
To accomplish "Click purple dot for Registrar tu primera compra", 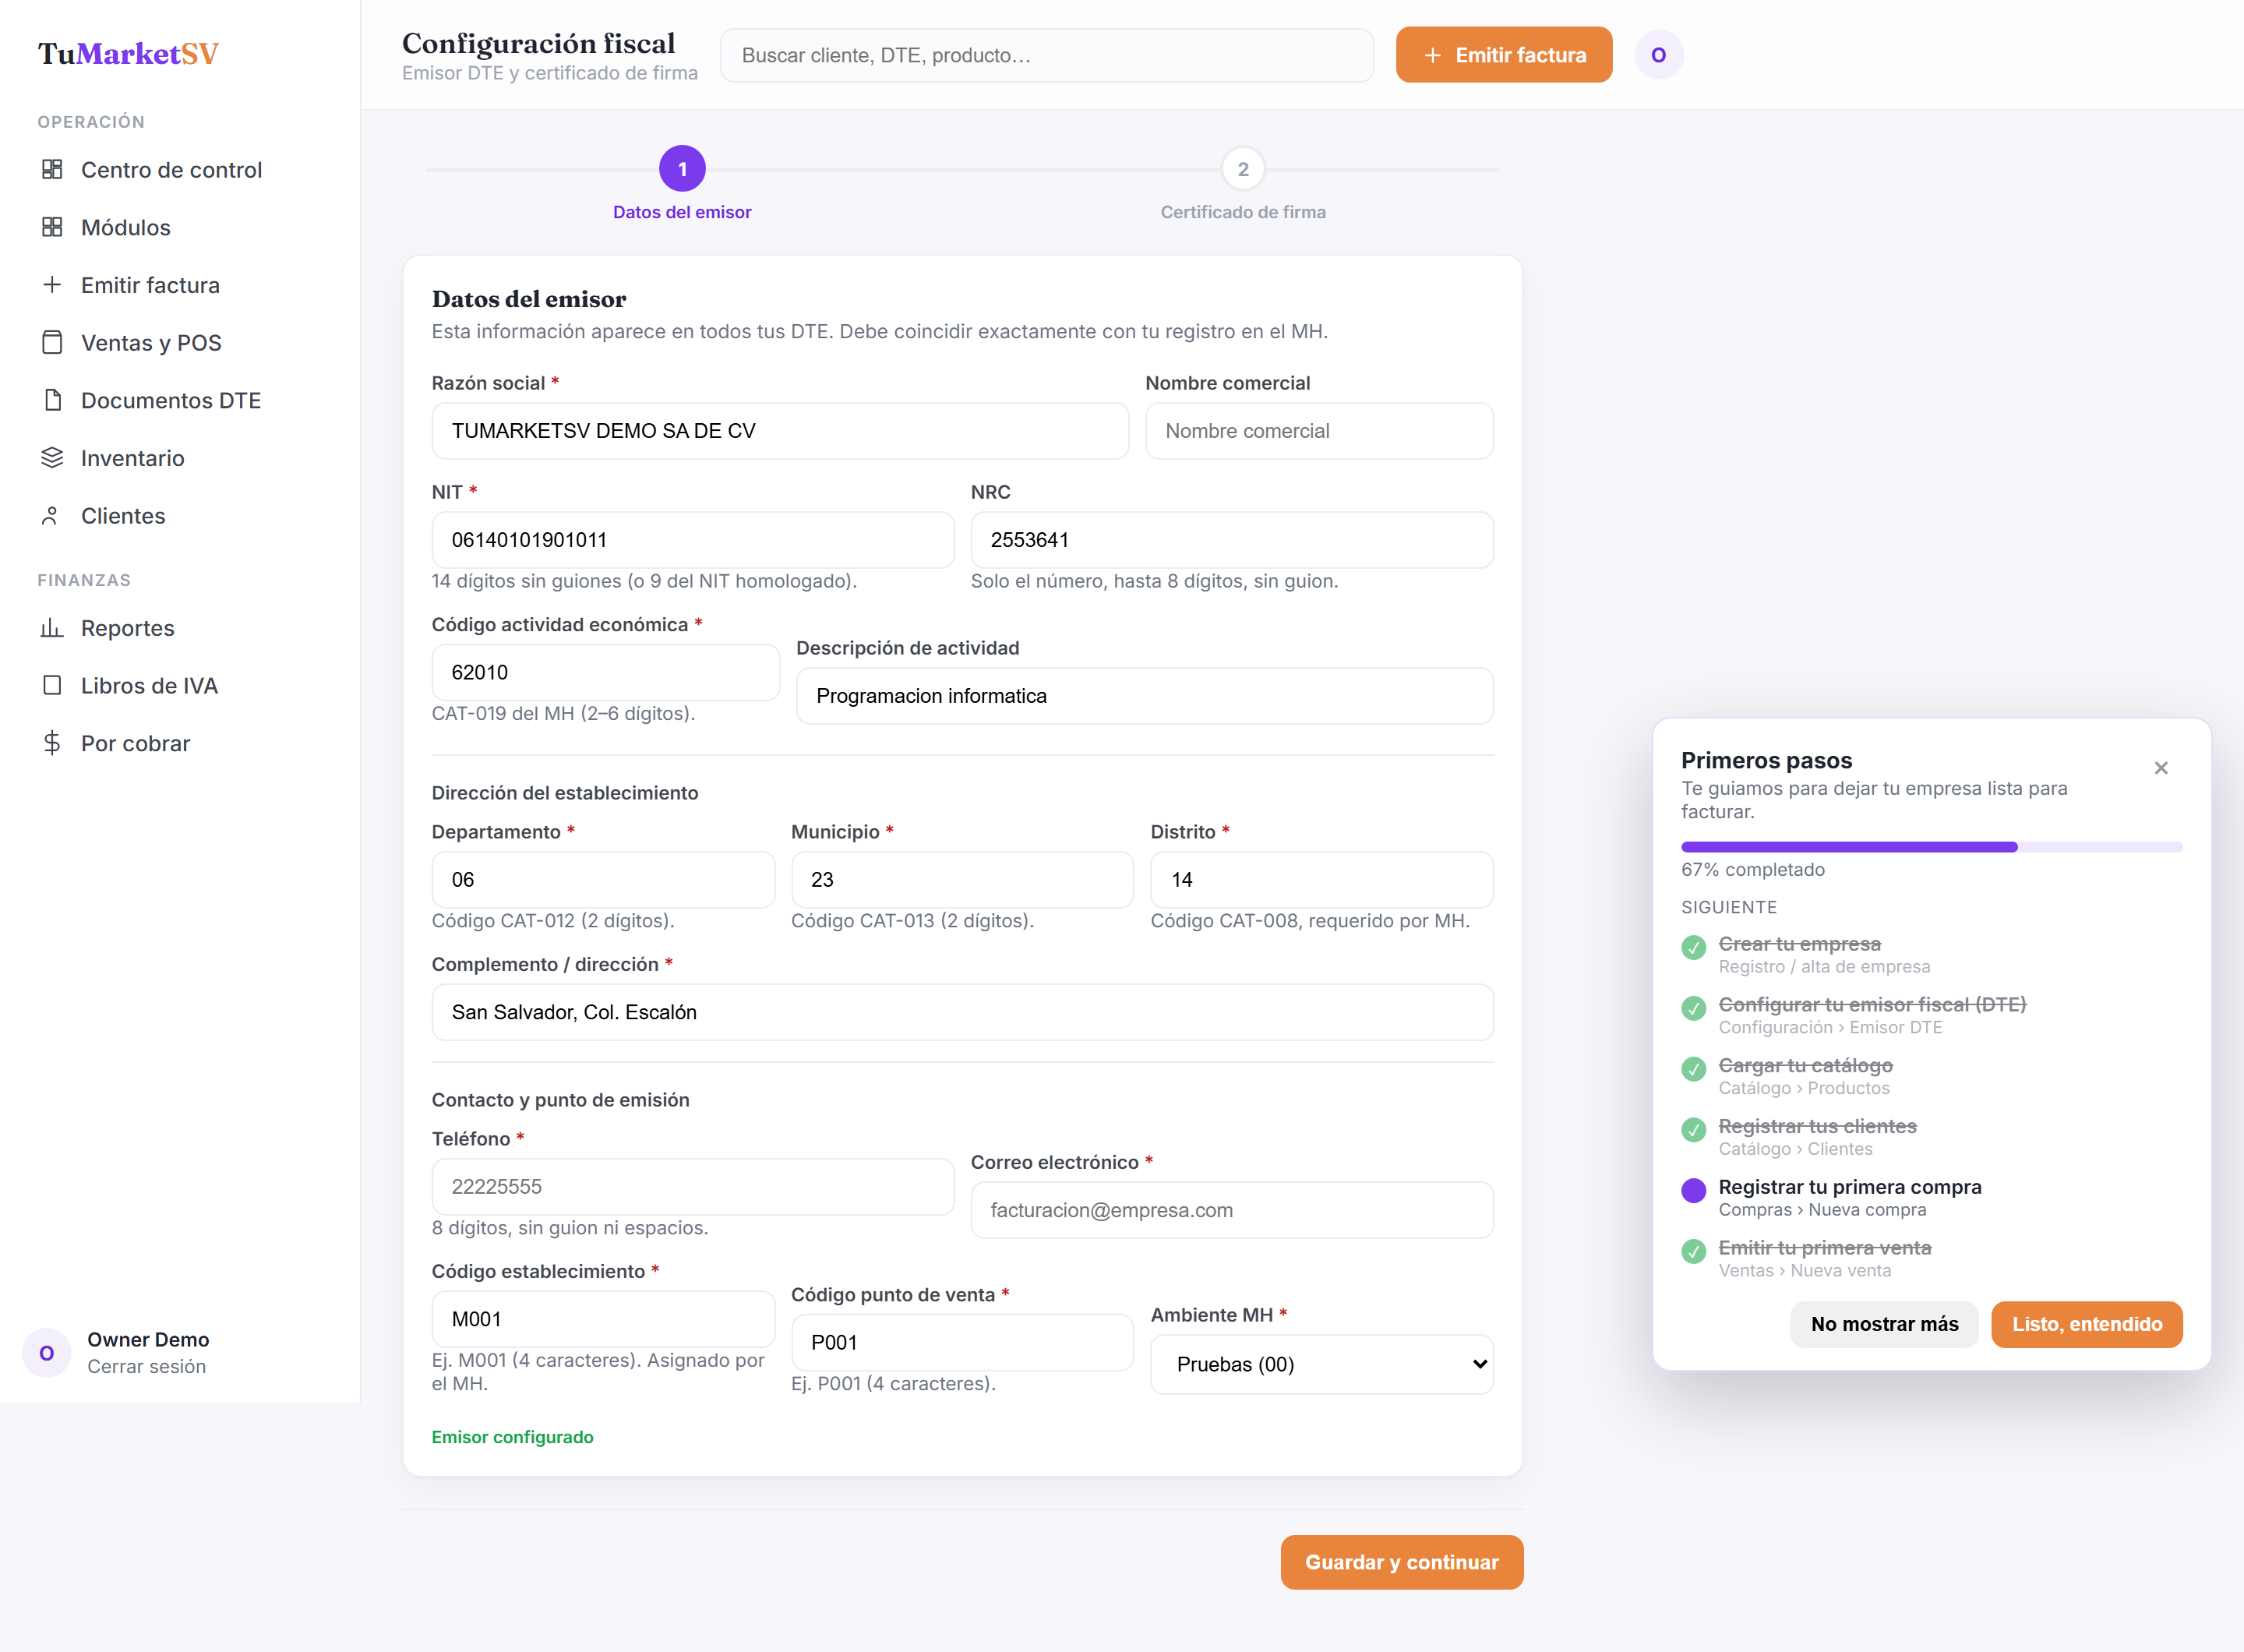I will tap(1694, 1190).
